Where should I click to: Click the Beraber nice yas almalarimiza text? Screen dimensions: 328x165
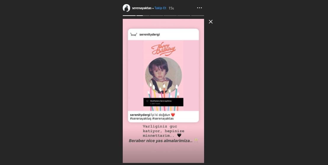(160, 141)
